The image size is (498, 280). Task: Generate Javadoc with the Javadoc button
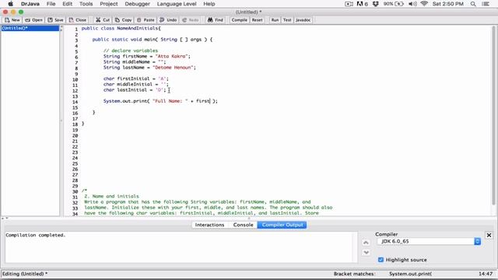[x=303, y=20]
